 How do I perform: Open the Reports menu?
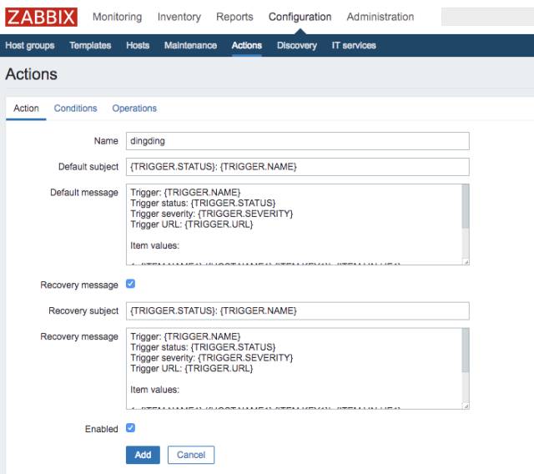point(234,17)
